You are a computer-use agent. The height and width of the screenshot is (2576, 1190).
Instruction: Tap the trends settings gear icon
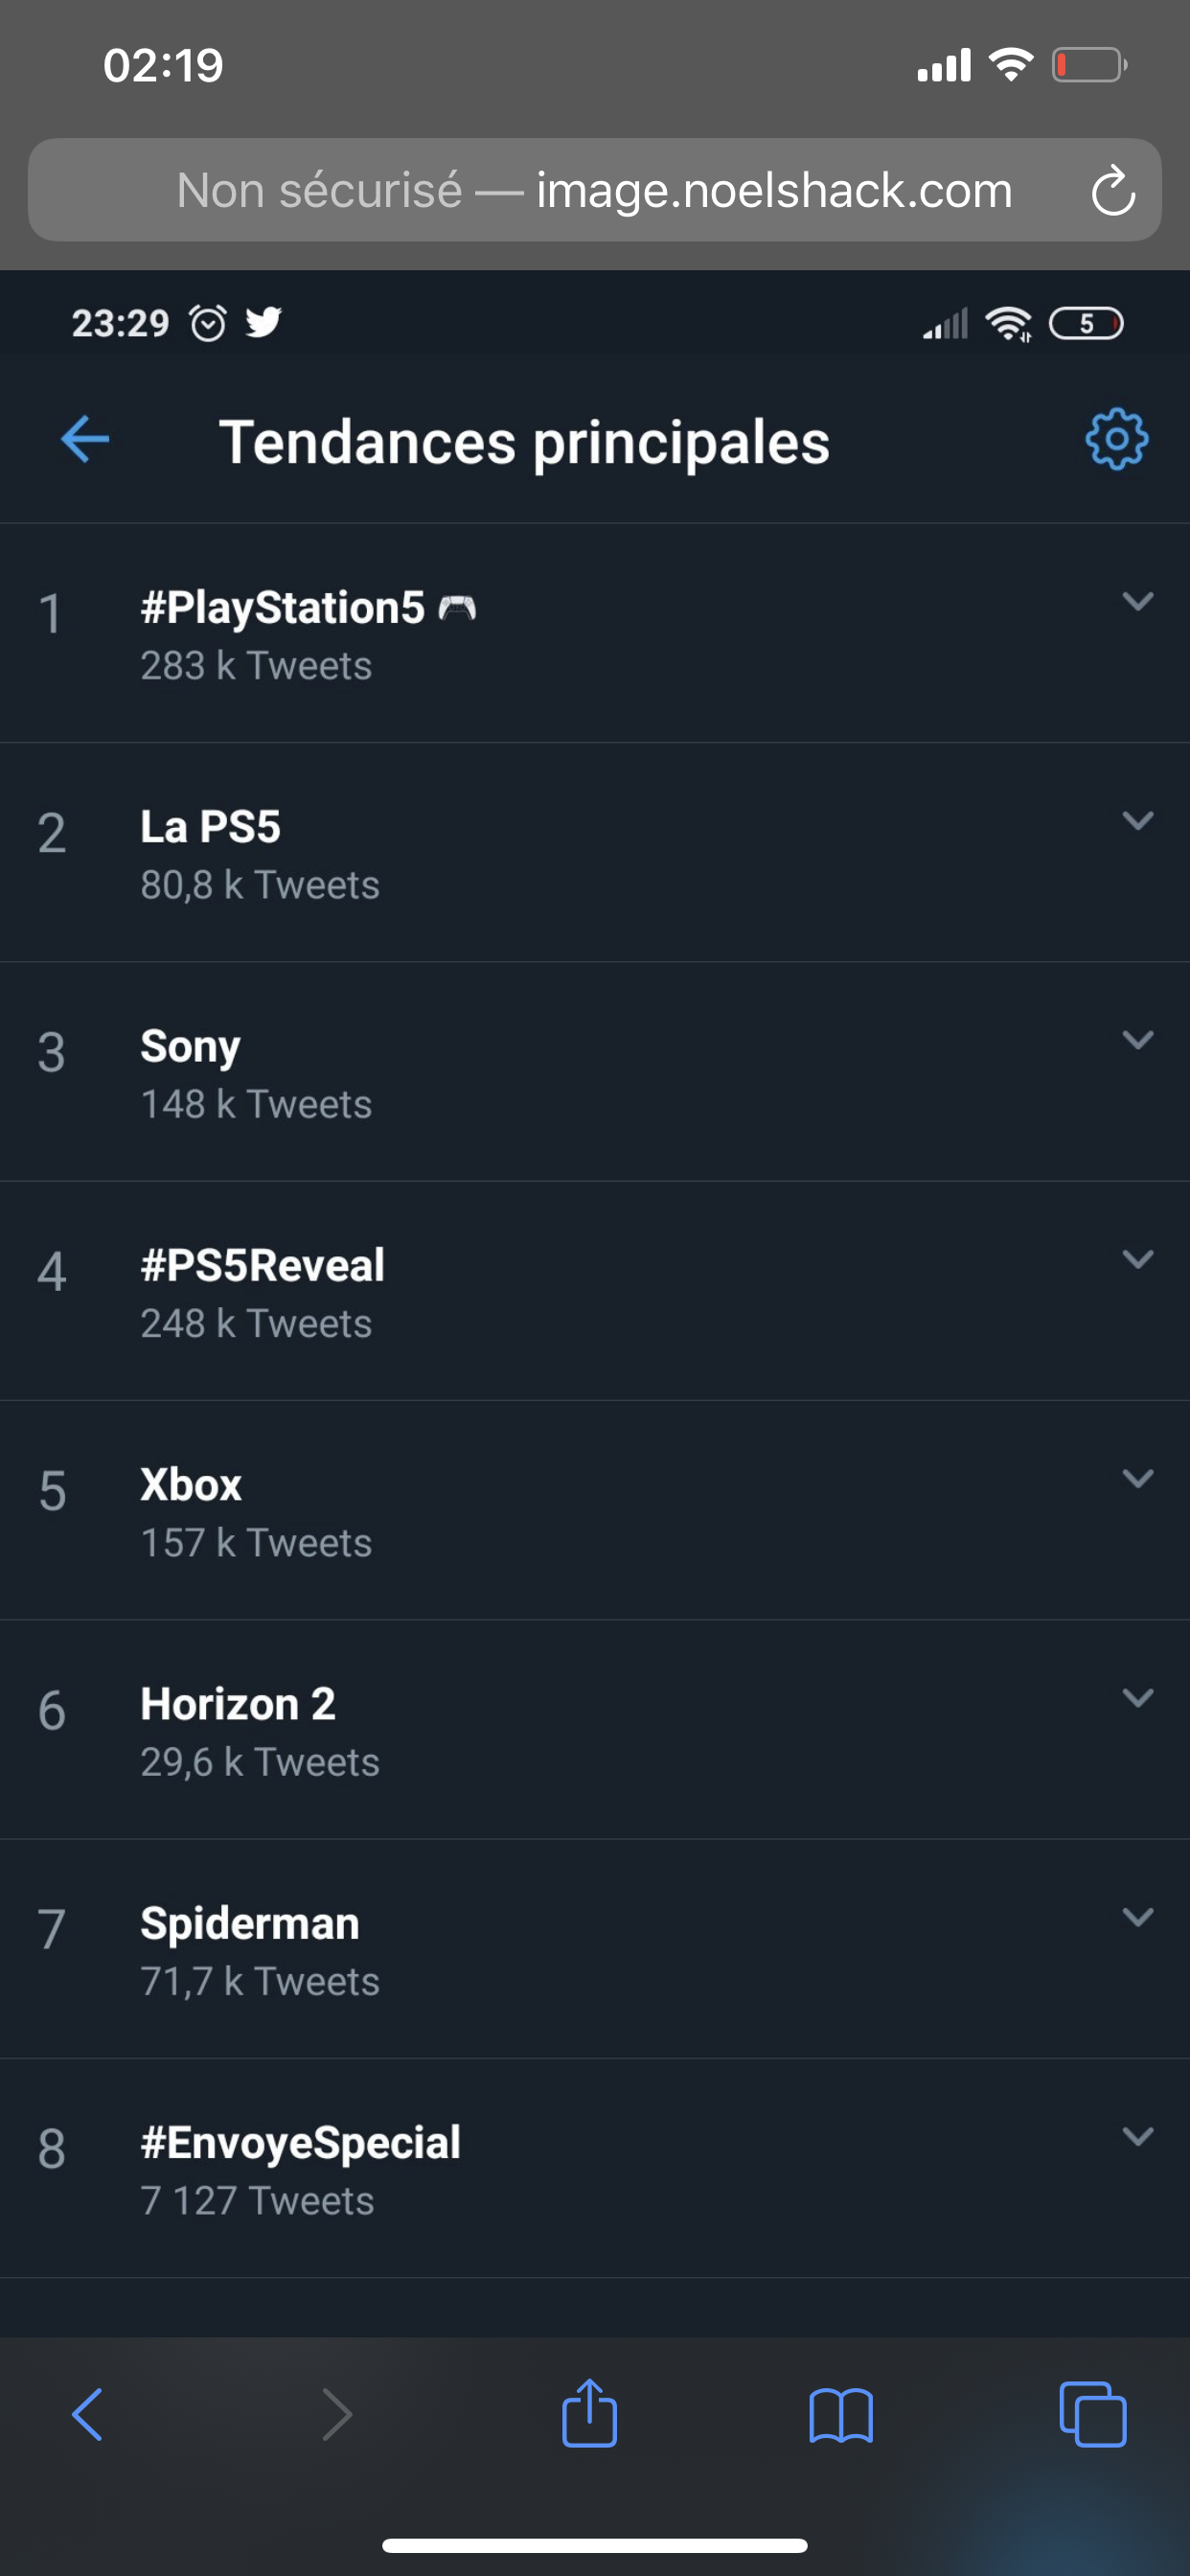click(1116, 439)
